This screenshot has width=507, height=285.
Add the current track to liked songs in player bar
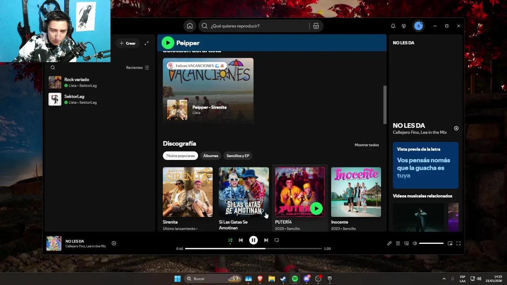coord(114,243)
